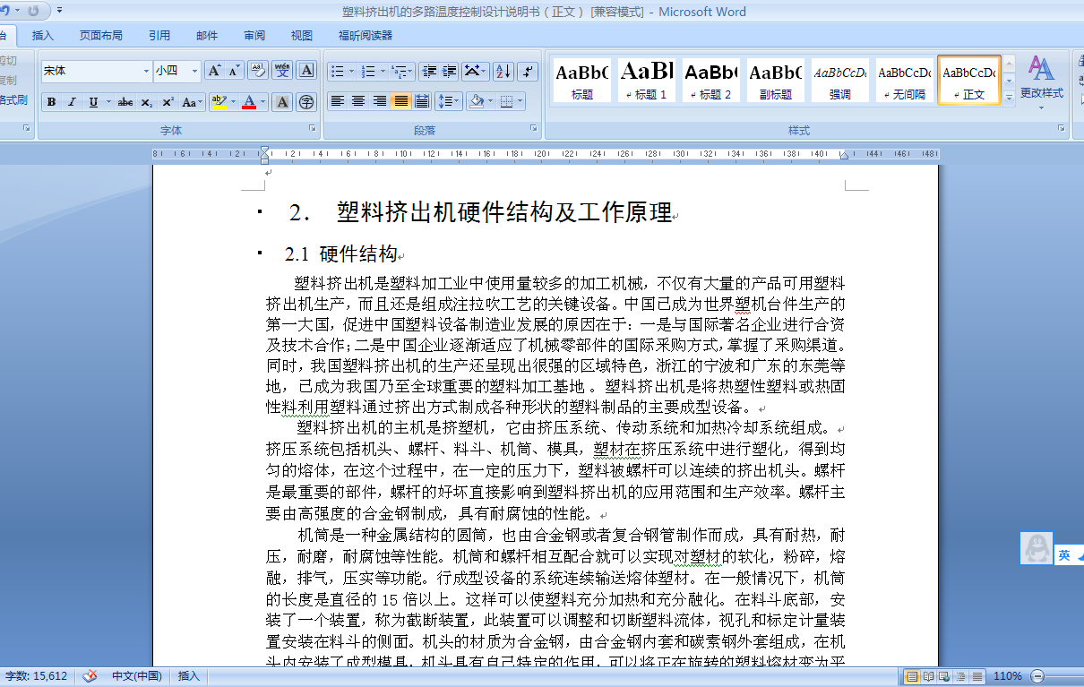Viewport: 1084px width, 687px height.
Task: Apply the 副标题 style
Action: click(x=776, y=81)
